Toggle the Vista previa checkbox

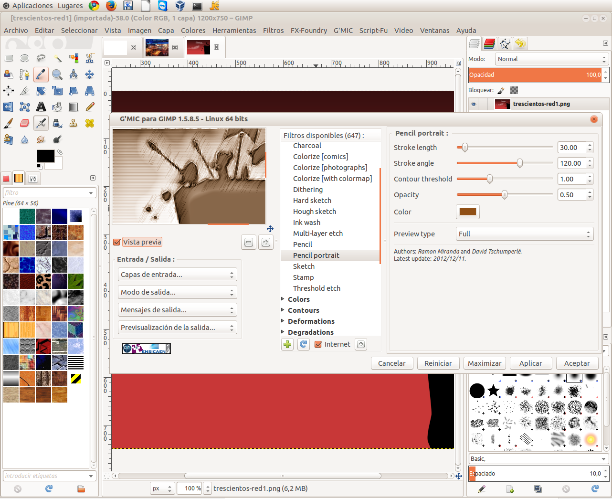click(x=117, y=242)
